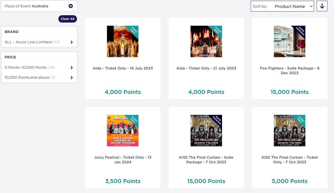Remove the Place of Event Australia filter
Viewport: 334px width, 193px height.
[71, 6]
